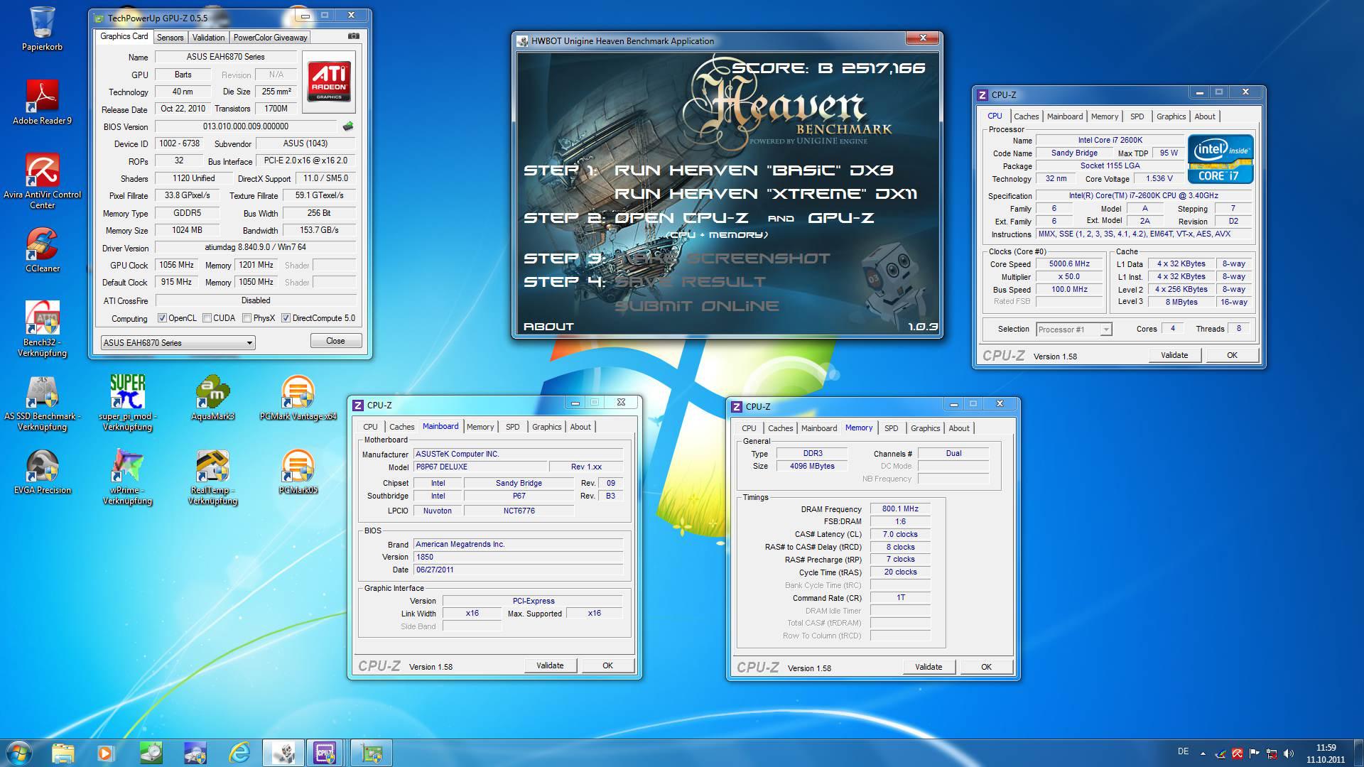Open the PCMark Vantage x64 icon
The image size is (1364, 767).
click(298, 396)
